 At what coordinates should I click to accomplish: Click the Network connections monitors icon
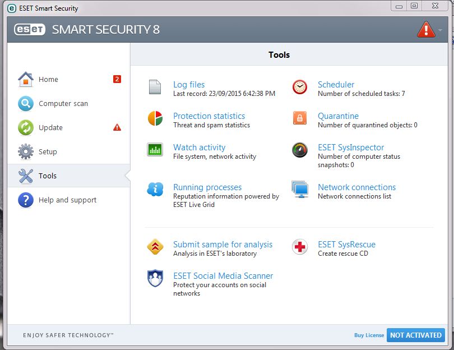pos(300,190)
